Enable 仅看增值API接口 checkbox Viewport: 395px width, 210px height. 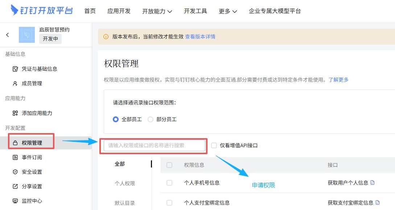[214, 145]
